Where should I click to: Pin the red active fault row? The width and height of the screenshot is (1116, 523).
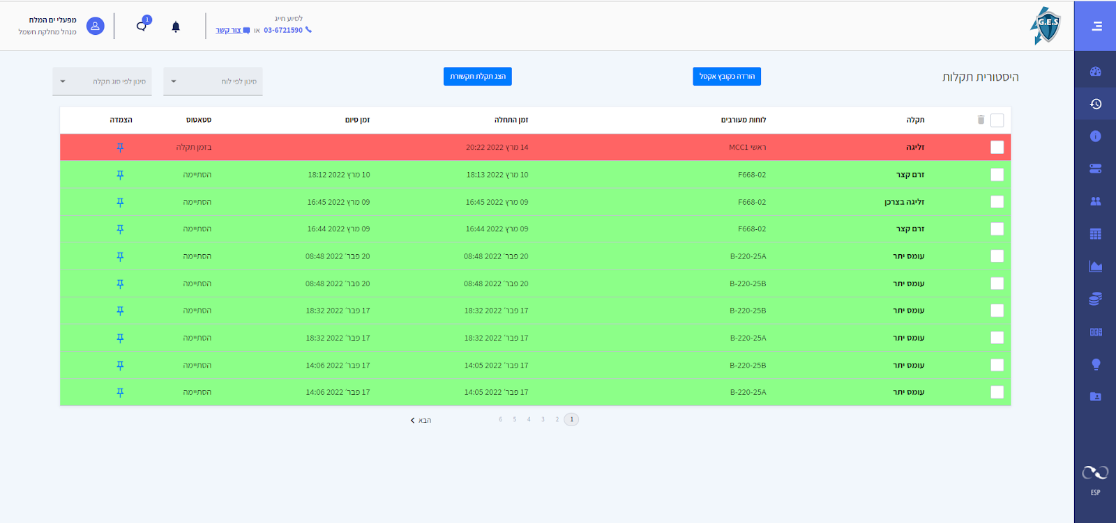(120, 148)
